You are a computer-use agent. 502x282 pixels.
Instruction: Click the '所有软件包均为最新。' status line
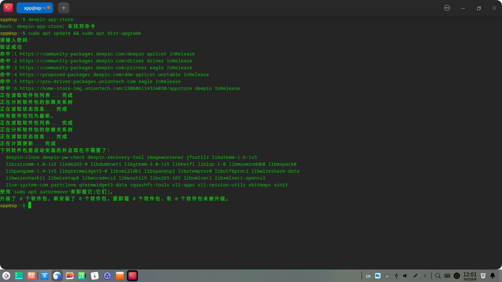point(27,116)
